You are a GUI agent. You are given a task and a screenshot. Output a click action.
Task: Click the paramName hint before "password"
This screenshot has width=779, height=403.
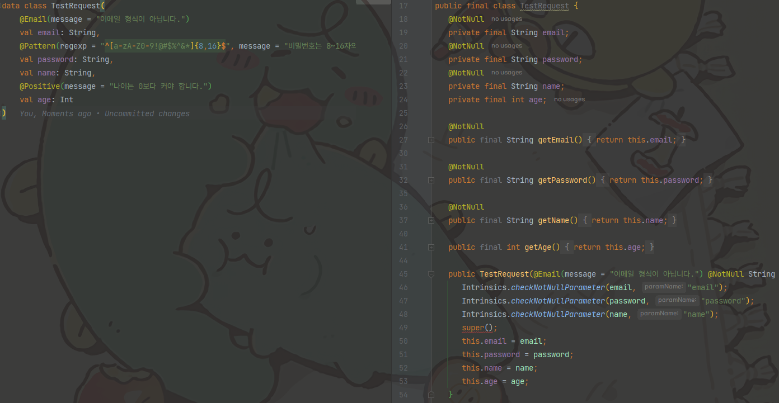pos(677,301)
